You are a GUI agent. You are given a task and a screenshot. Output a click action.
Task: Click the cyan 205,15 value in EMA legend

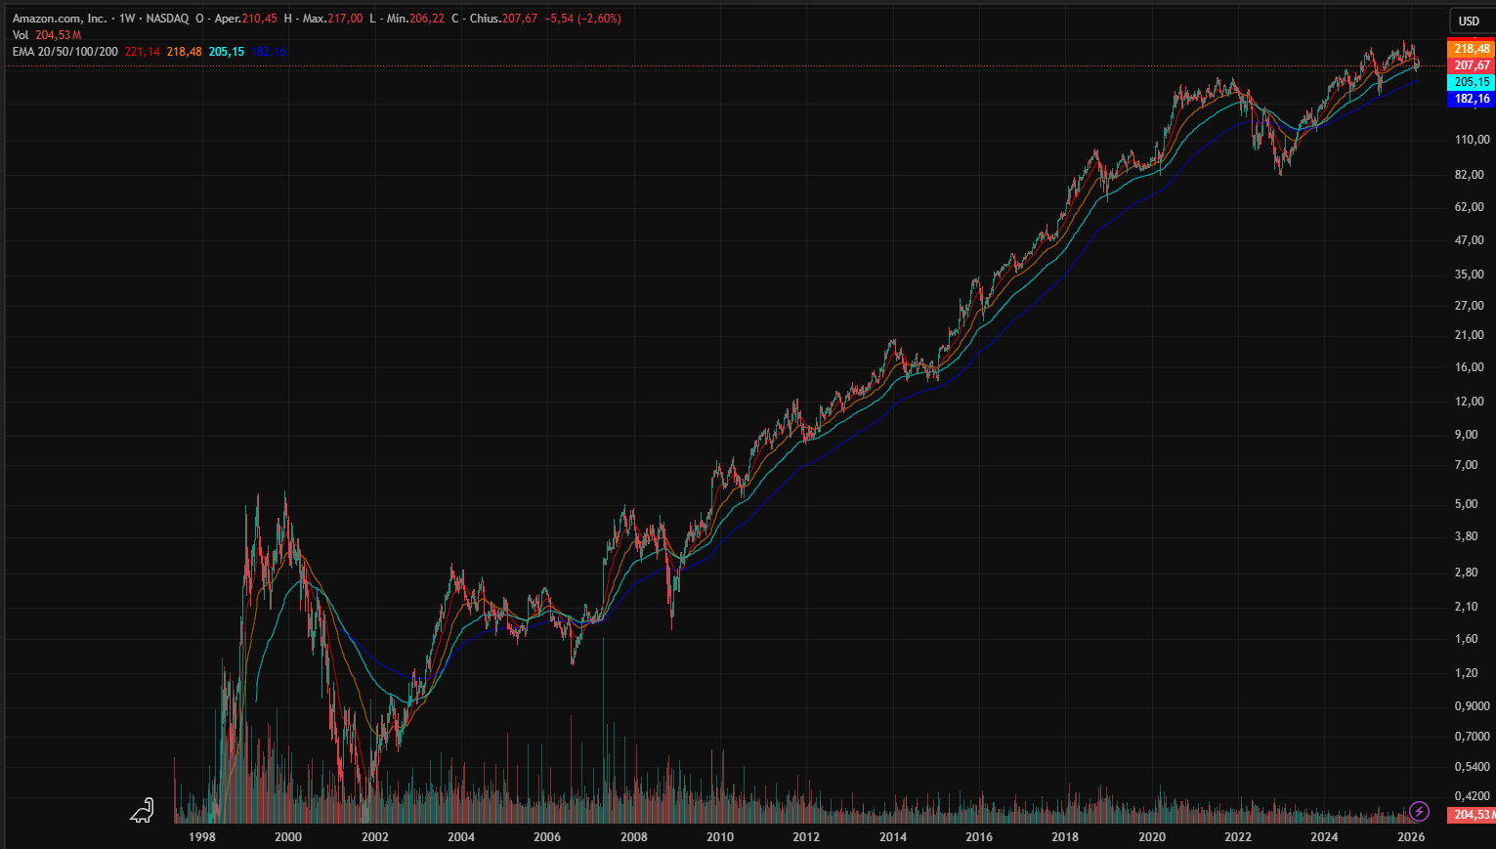pos(227,52)
